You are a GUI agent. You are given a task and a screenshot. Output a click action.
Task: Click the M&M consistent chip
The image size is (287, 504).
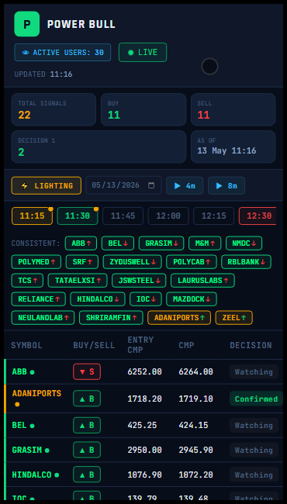[x=205, y=243]
